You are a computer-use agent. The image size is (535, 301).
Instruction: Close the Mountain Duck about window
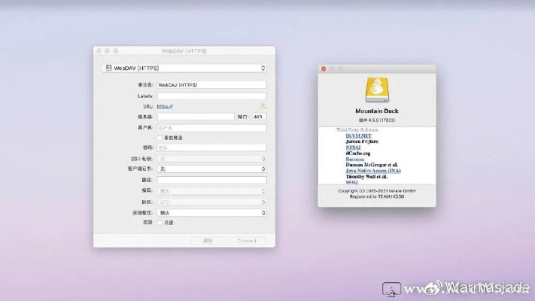(x=324, y=69)
